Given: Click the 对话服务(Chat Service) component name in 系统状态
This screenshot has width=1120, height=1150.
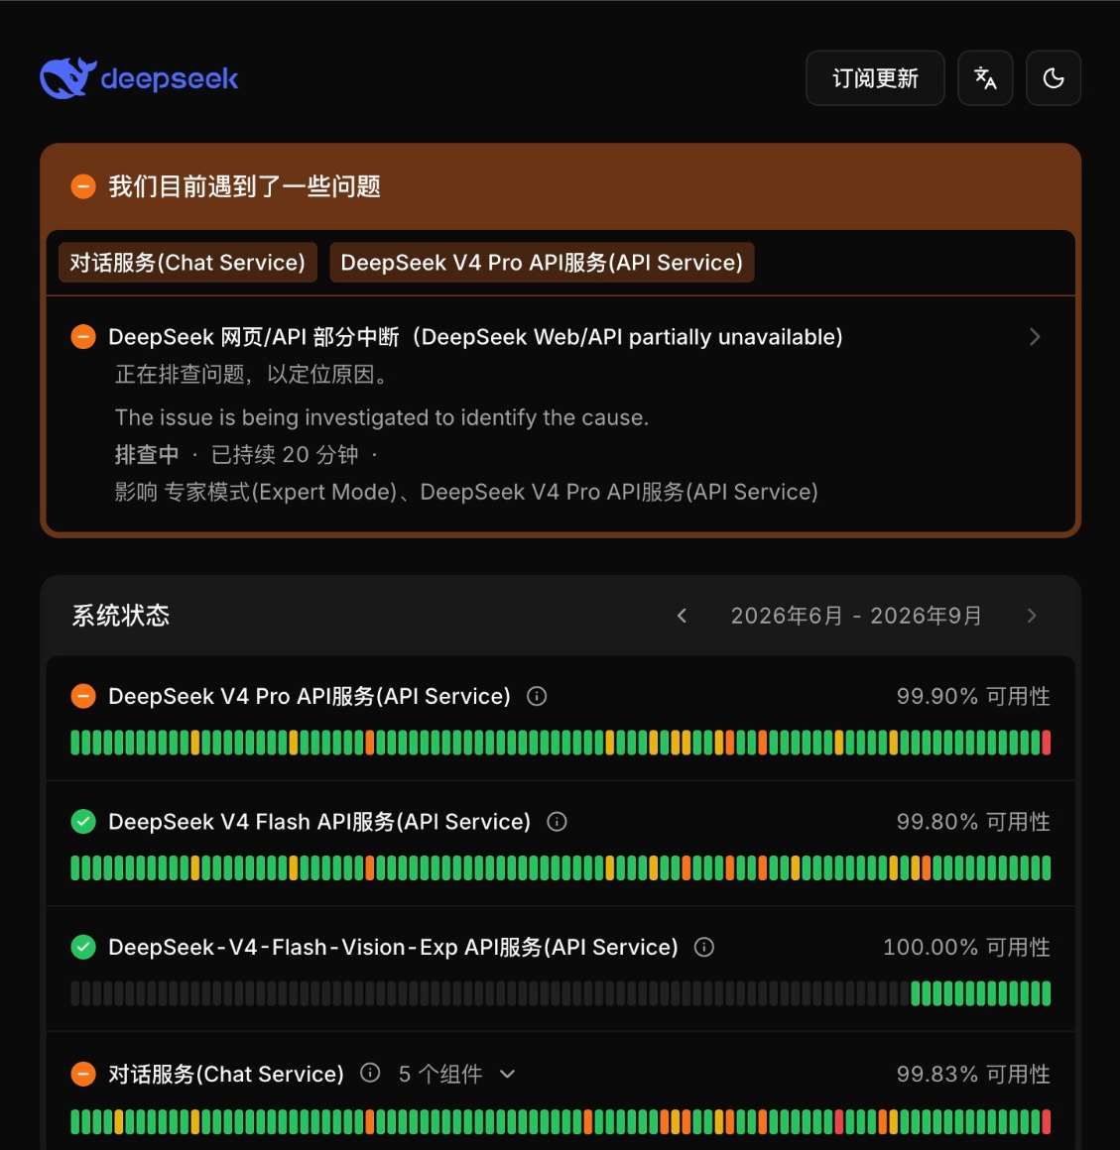Looking at the screenshot, I should 226,1074.
